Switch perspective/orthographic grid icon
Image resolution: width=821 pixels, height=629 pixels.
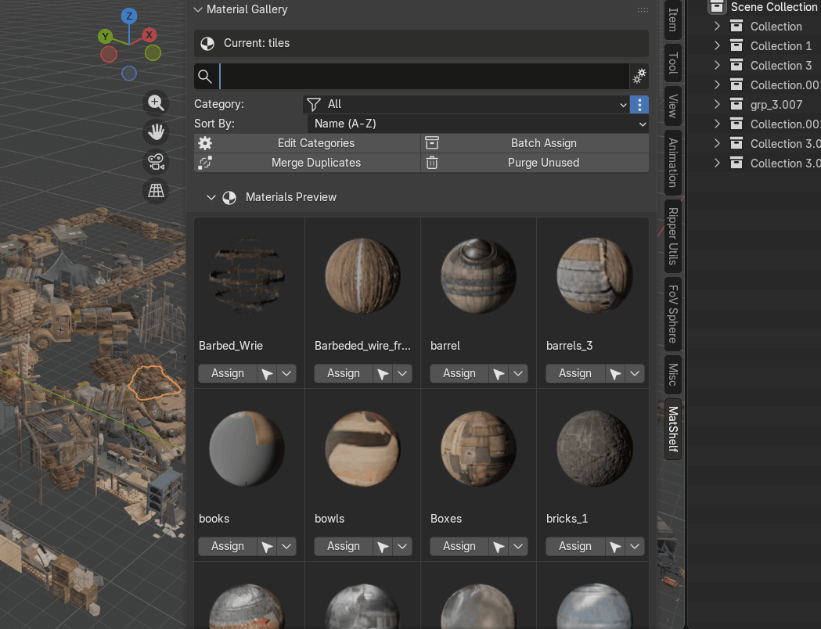(x=156, y=190)
